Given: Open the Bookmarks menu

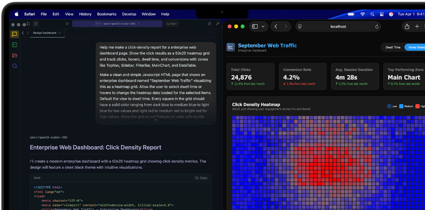Looking at the screenshot, I should (x=107, y=14).
